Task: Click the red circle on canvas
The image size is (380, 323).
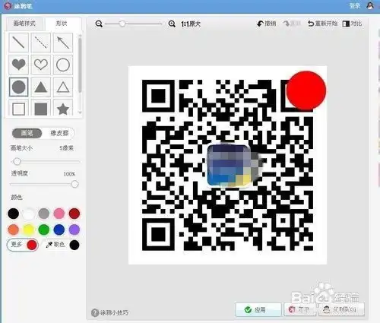Action: click(x=306, y=90)
